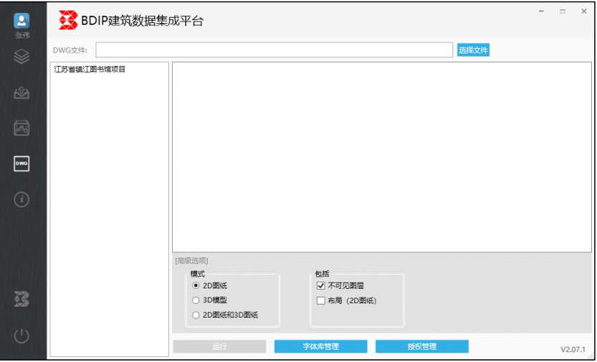Select the 江苏省镇江图书馆项目 project entry
The height and width of the screenshot is (362, 597).
(90, 70)
